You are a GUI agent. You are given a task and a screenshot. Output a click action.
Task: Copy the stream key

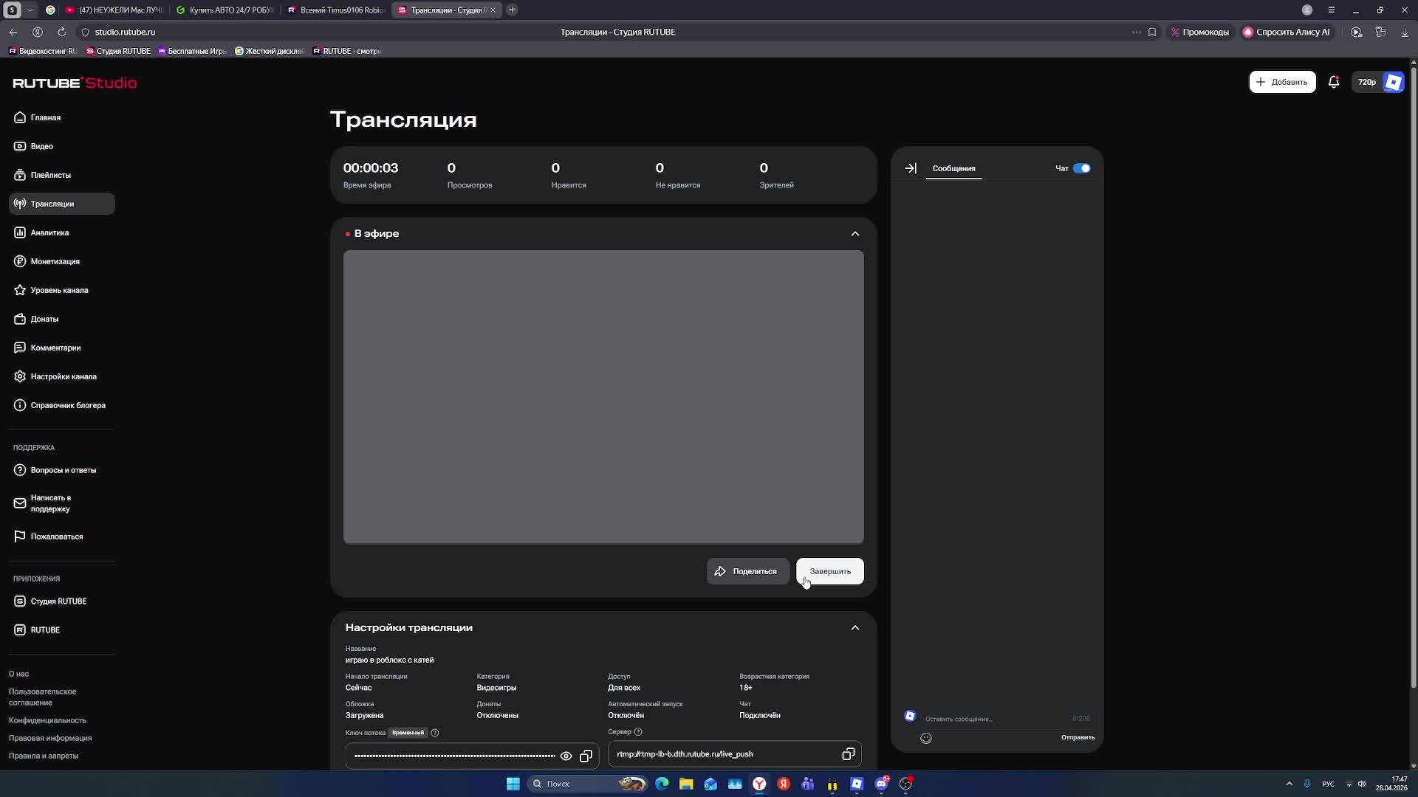click(586, 756)
